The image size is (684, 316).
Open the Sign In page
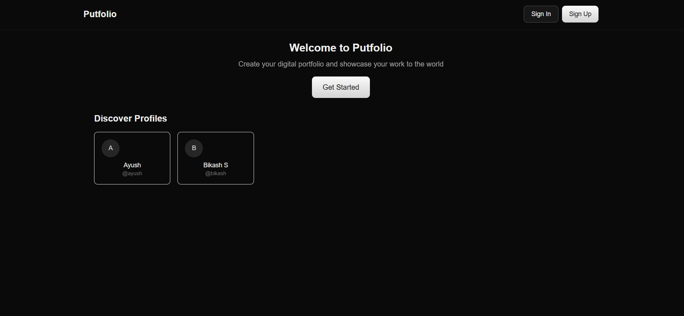[541, 14]
